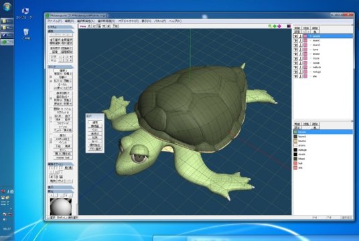Choose the ボーン command
The height and width of the screenshot is (241, 359).
[x=63, y=150]
